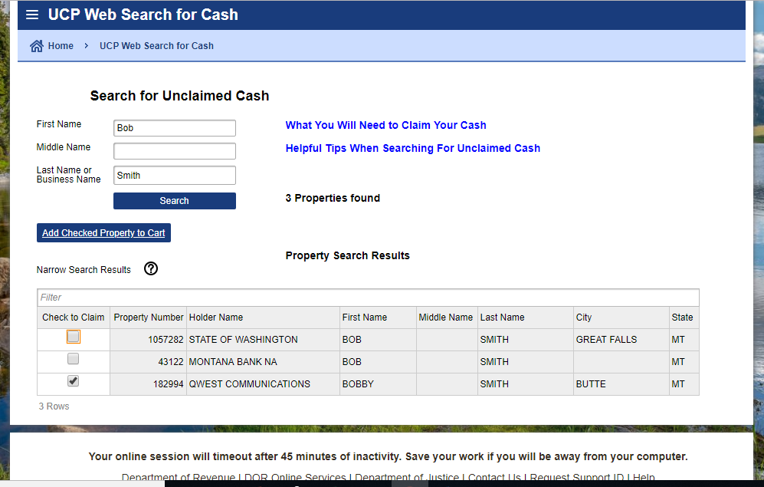This screenshot has height=487, width=764.
Task: Click the Search button
Action: tap(174, 200)
